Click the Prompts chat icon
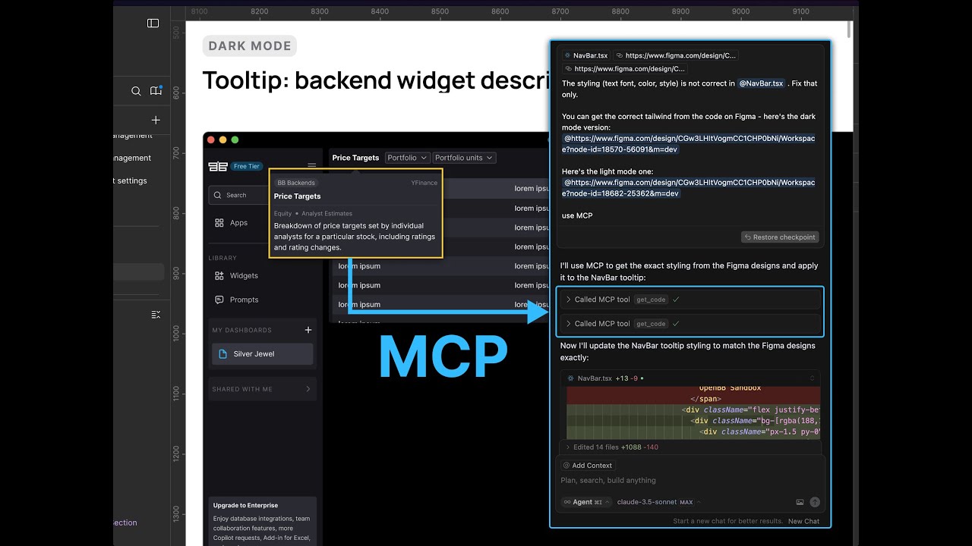Image resolution: width=972 pixels, height=546 pixels. point(219,300)
